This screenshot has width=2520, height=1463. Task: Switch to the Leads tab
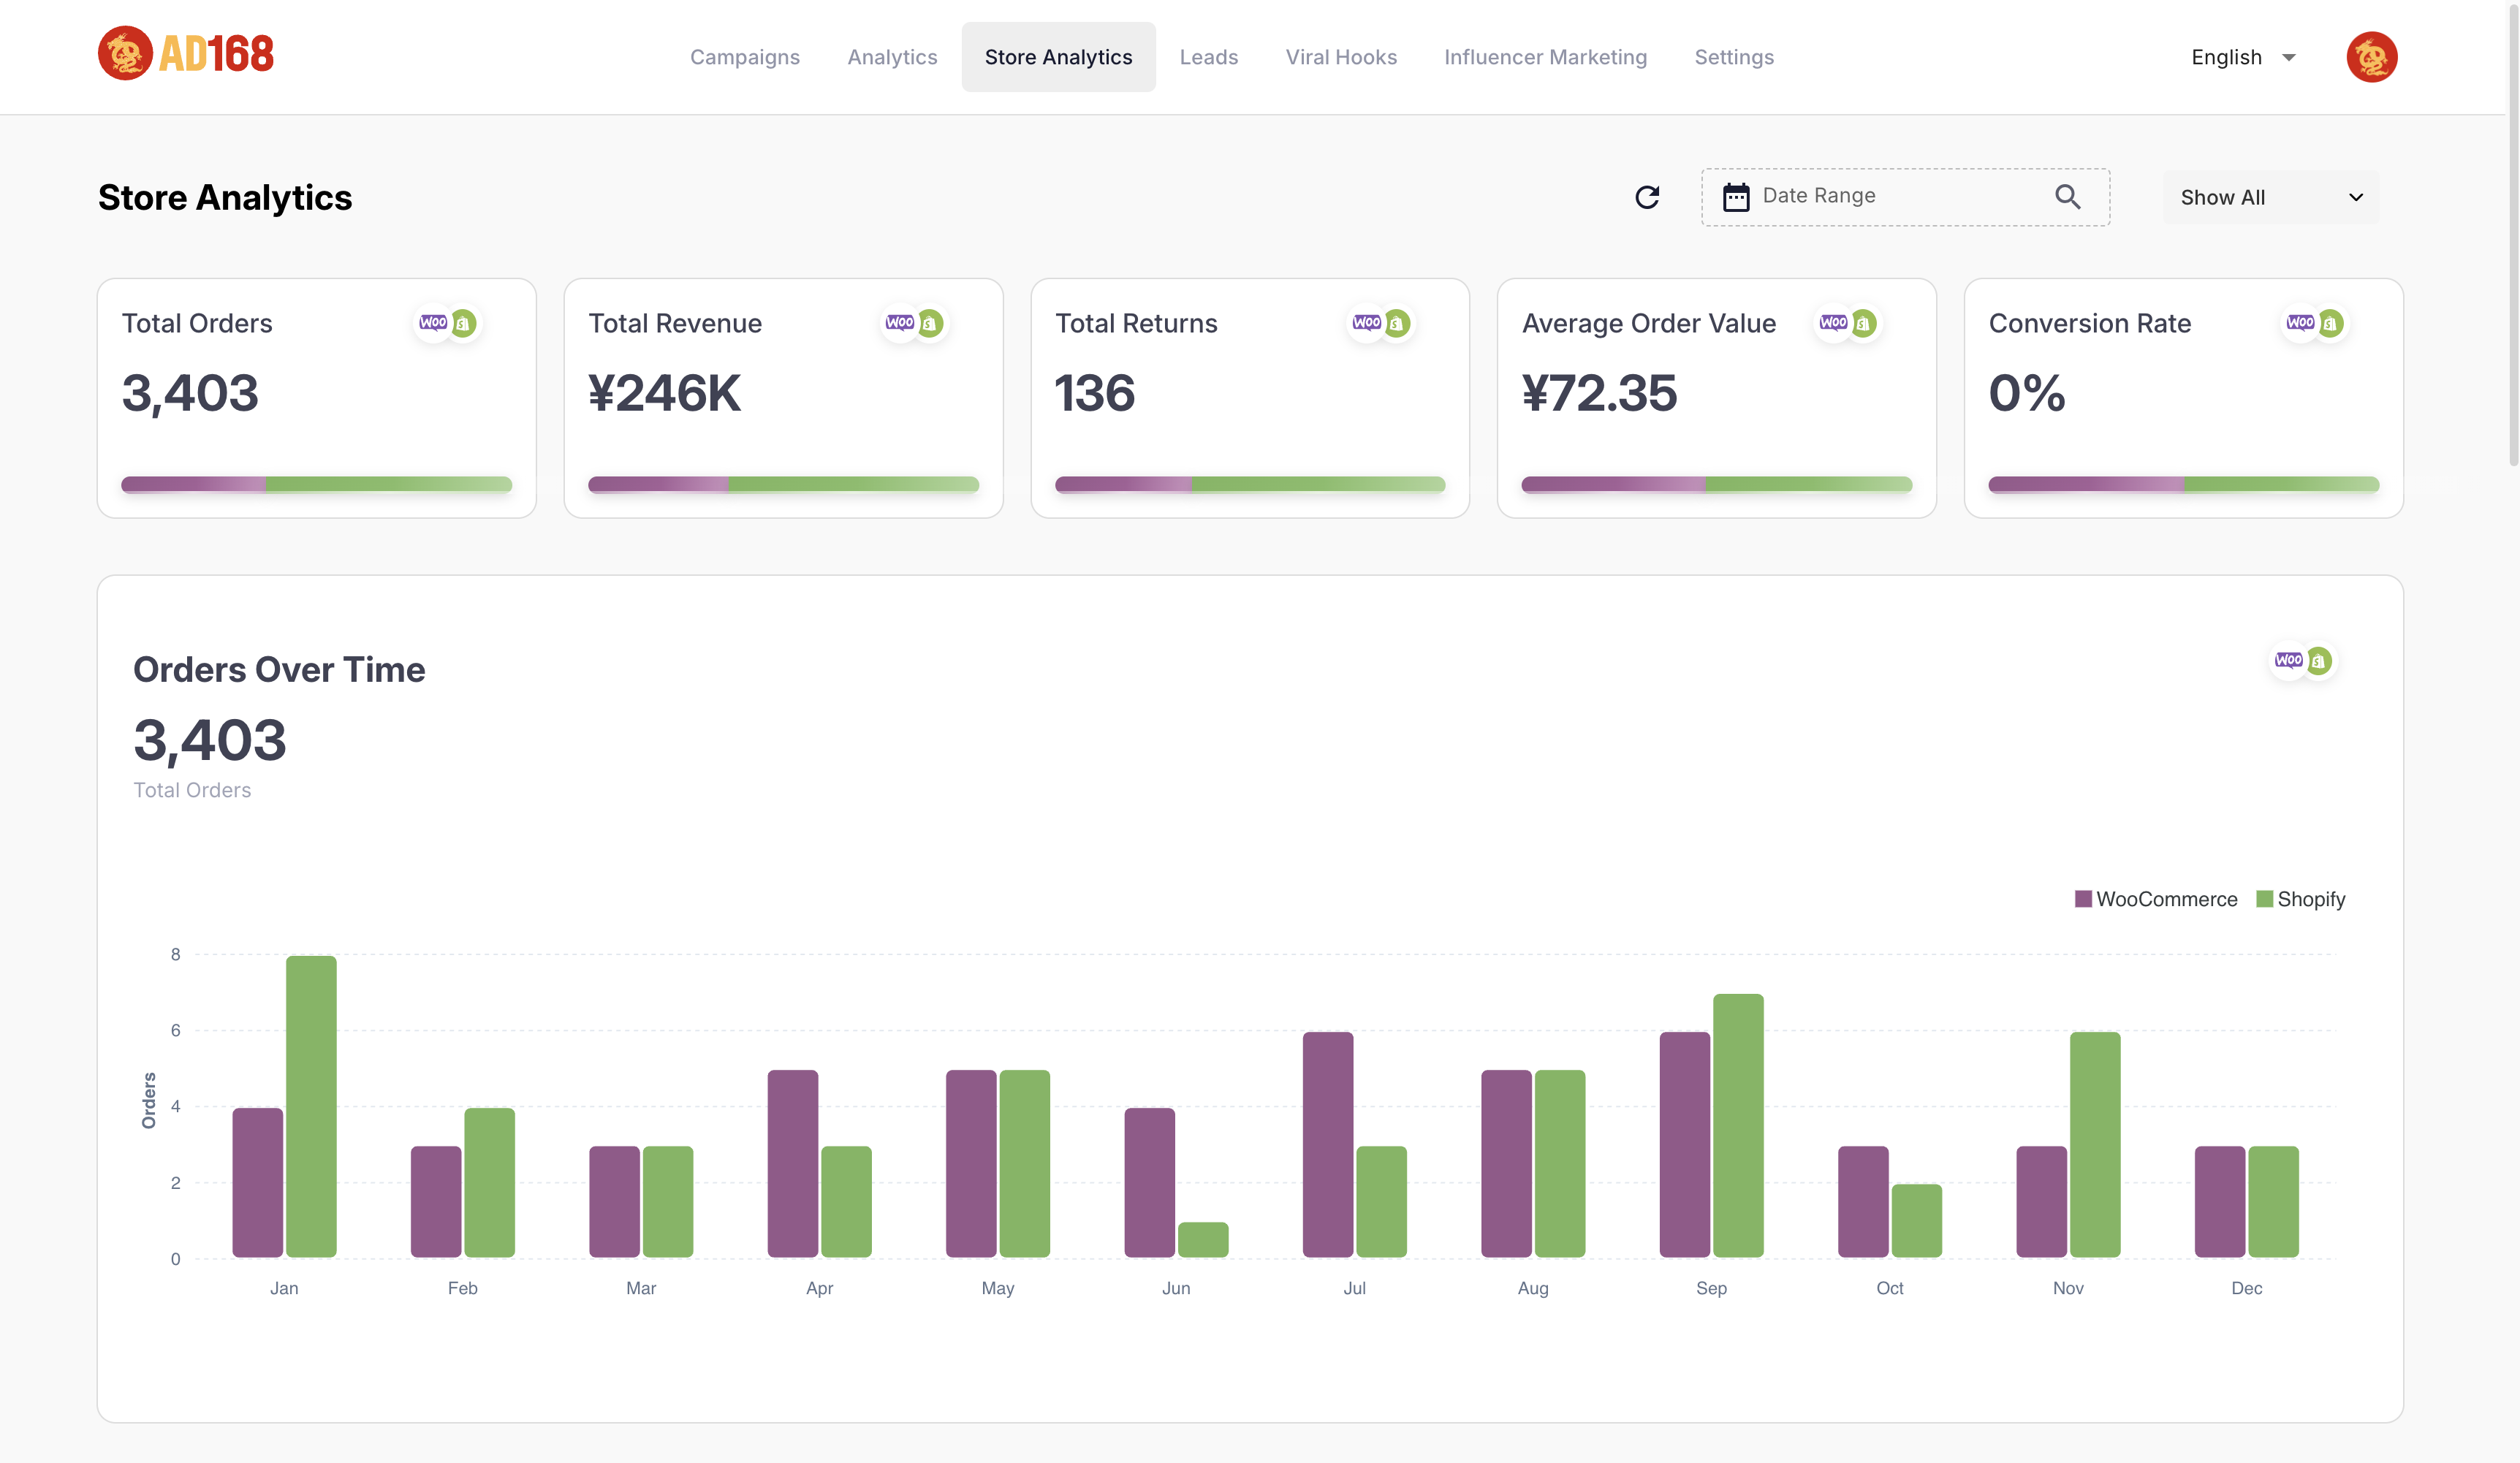[1208, 57]
